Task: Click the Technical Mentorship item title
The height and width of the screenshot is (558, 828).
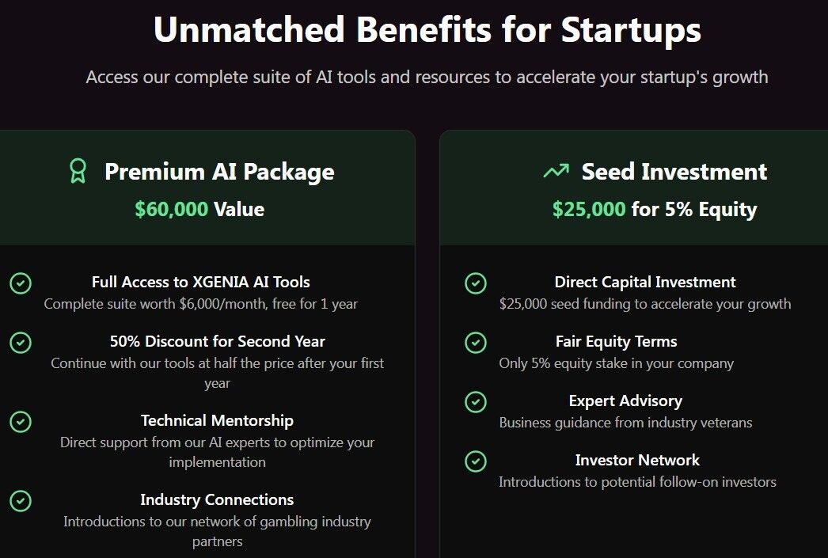Action: [217, 420]
